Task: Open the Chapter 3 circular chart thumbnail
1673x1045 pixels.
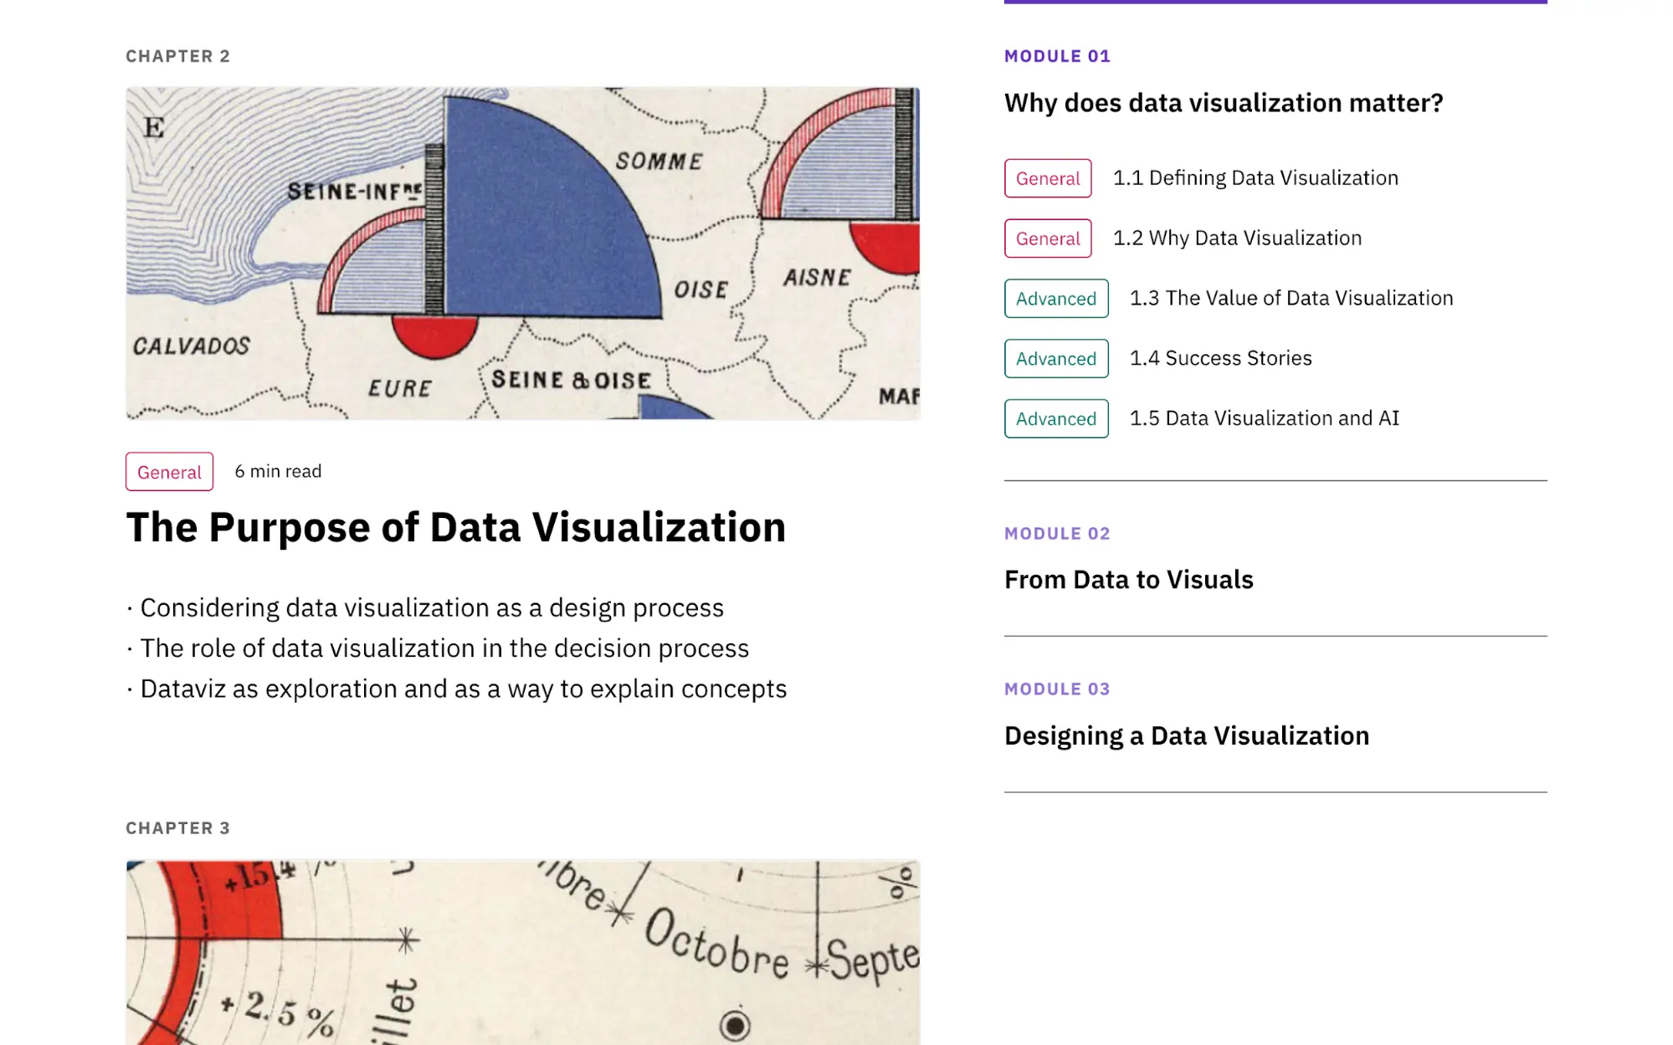Action: click(522, 952)
